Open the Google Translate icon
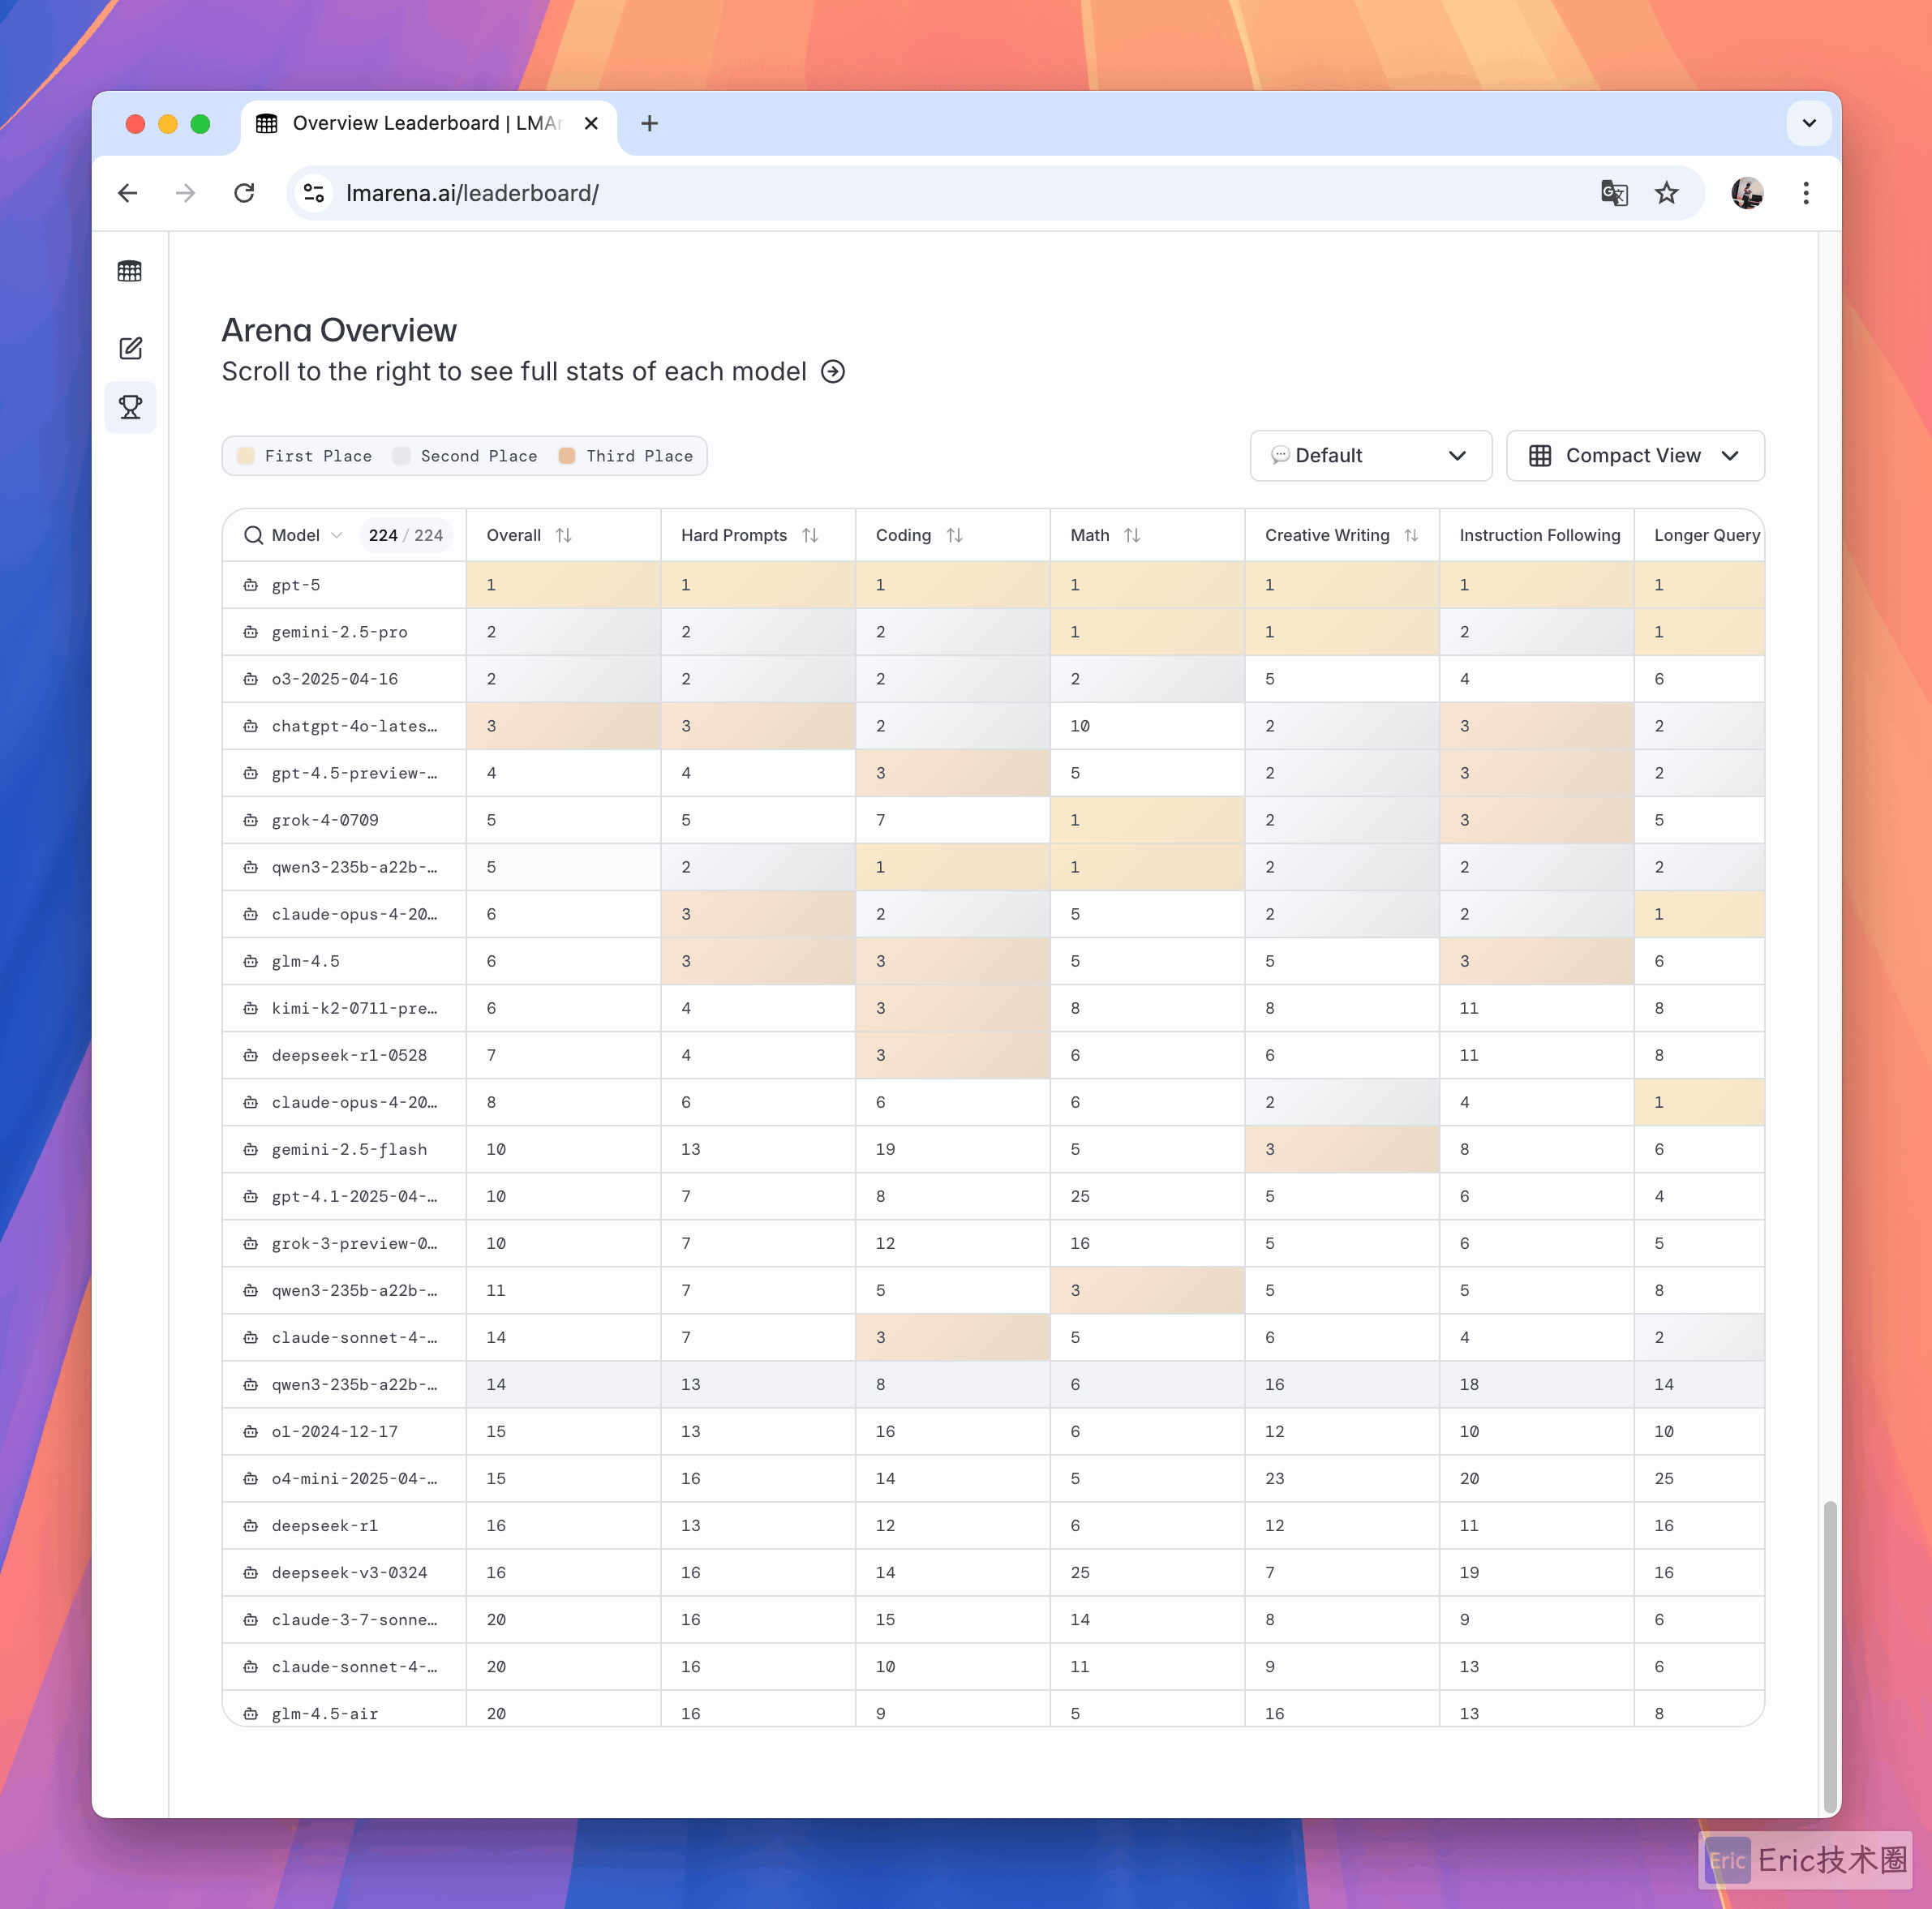 coord(1614,193)
